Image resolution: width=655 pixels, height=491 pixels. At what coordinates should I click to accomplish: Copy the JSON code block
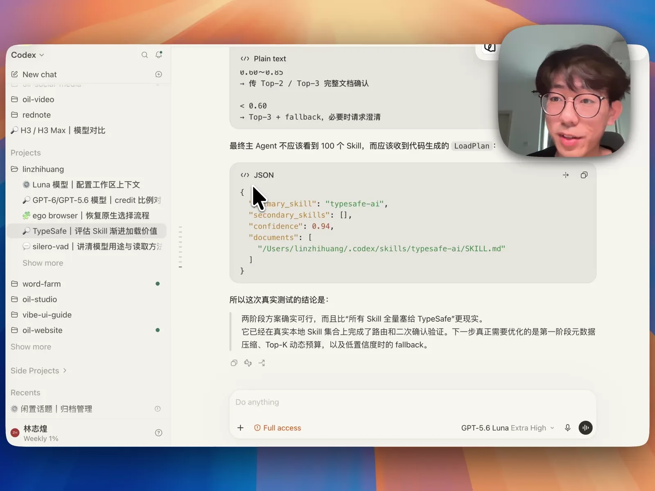(x=584, y=175)
